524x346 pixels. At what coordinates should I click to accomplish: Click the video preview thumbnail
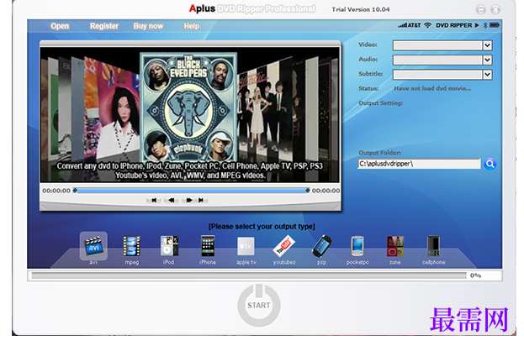(x=190, y=114)
